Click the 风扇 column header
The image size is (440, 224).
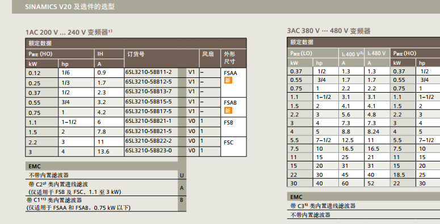tap(208, 54)
